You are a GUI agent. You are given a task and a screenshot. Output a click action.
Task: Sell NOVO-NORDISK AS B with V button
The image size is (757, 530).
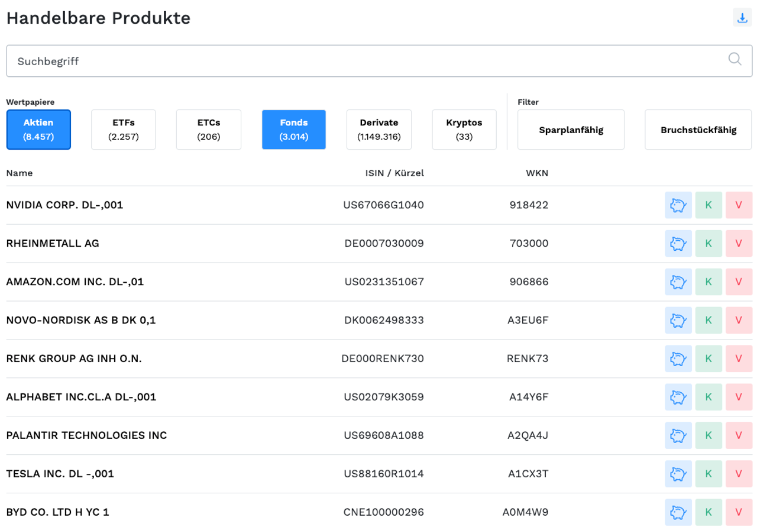(x=739, y=320)
